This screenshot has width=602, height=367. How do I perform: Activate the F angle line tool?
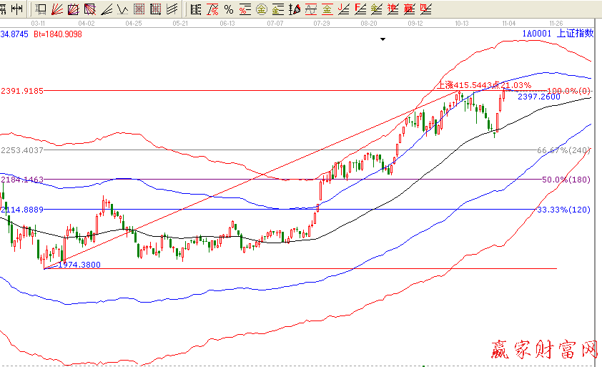click(x=360, y=9)
